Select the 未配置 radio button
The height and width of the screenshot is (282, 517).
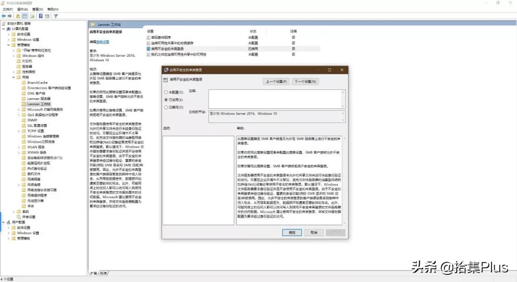(166, 93)
